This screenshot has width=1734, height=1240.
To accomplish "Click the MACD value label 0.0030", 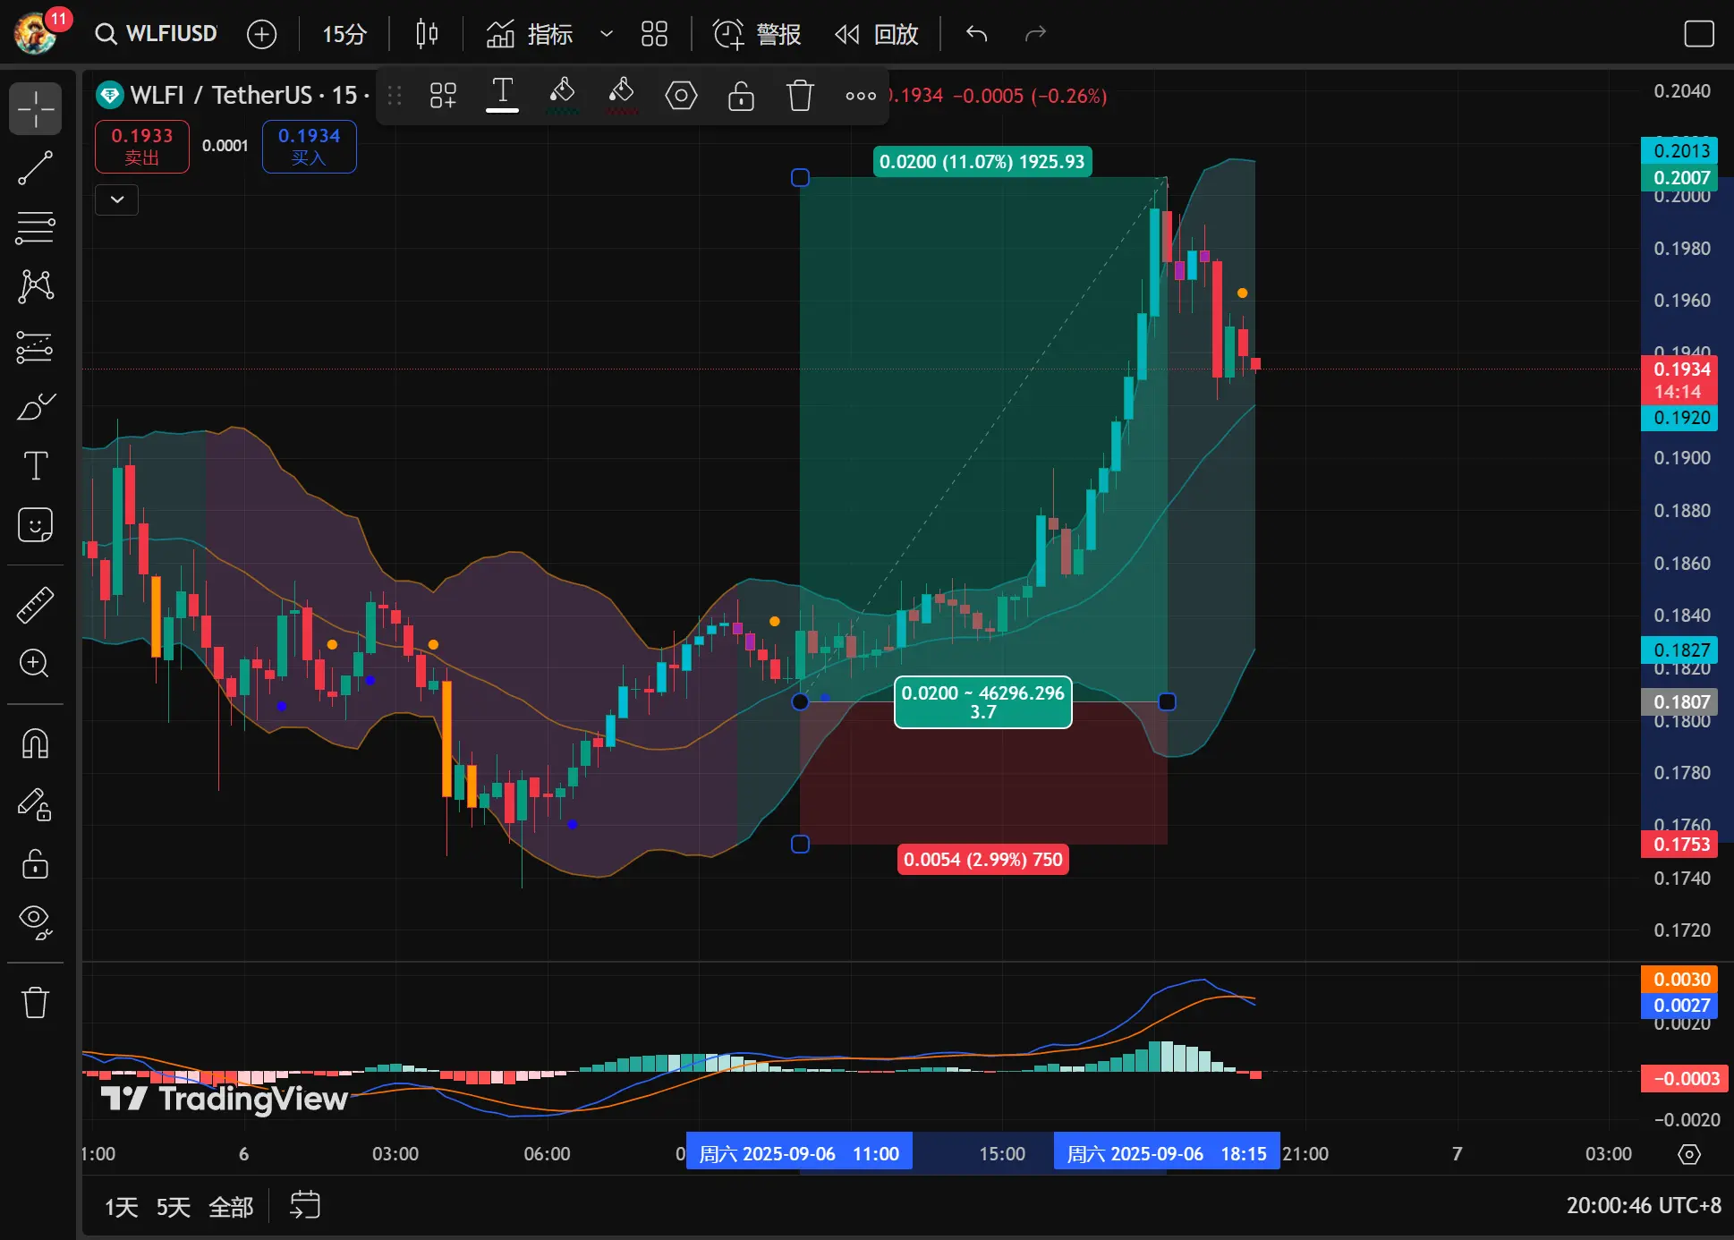I will (x=1679, y=979).
